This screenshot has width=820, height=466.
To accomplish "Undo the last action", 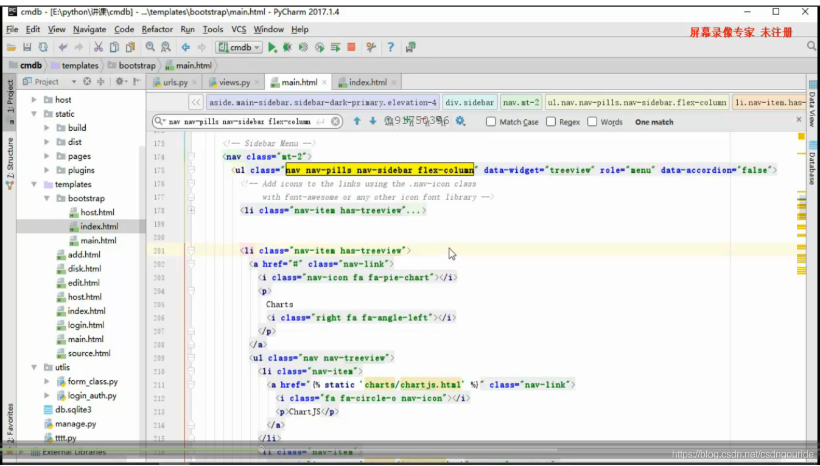I will click(63, 47).
